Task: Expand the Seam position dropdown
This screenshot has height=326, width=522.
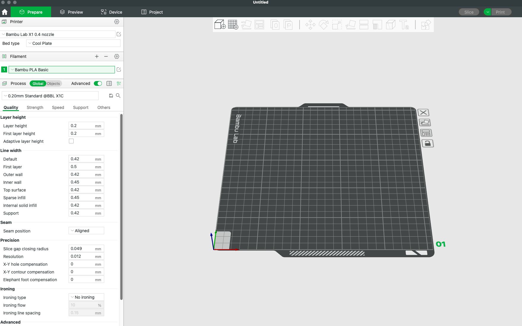Action: pyautogui.click(x=86, y=231)
